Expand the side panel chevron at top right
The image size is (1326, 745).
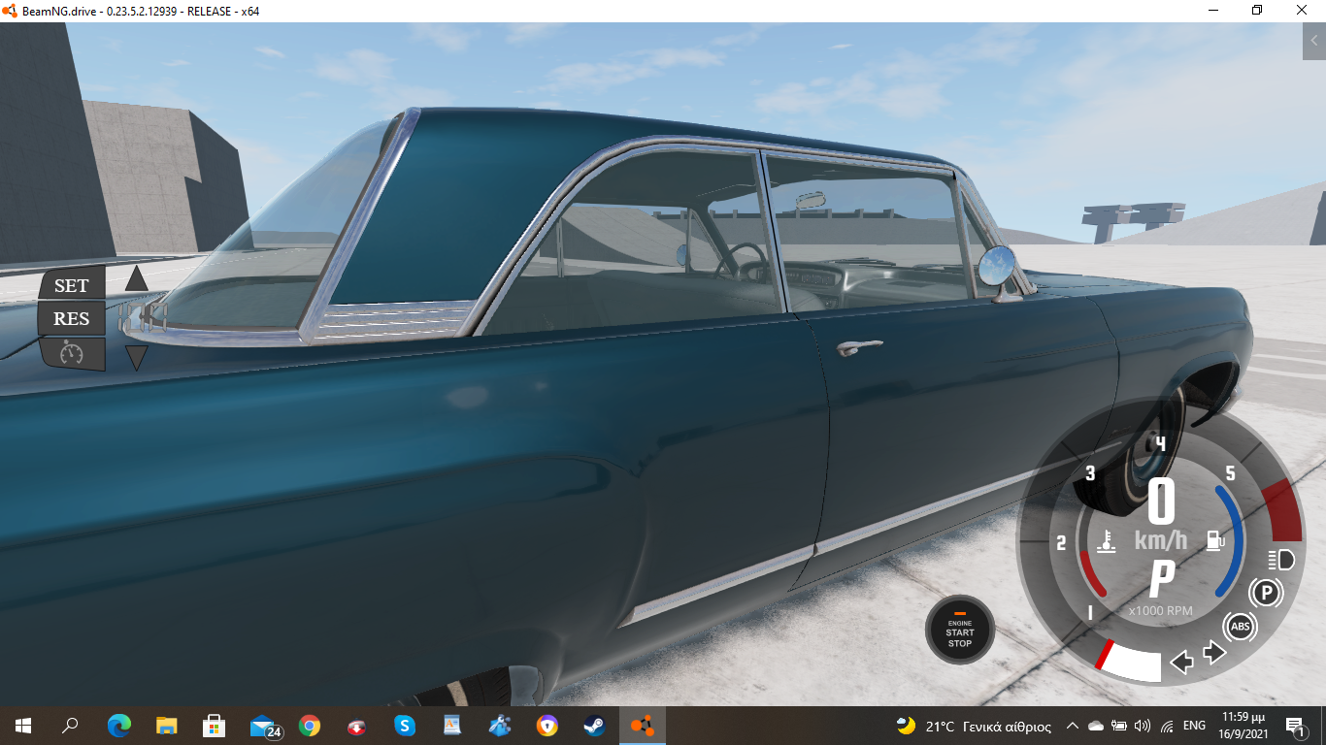click(x=1314, y=41)
